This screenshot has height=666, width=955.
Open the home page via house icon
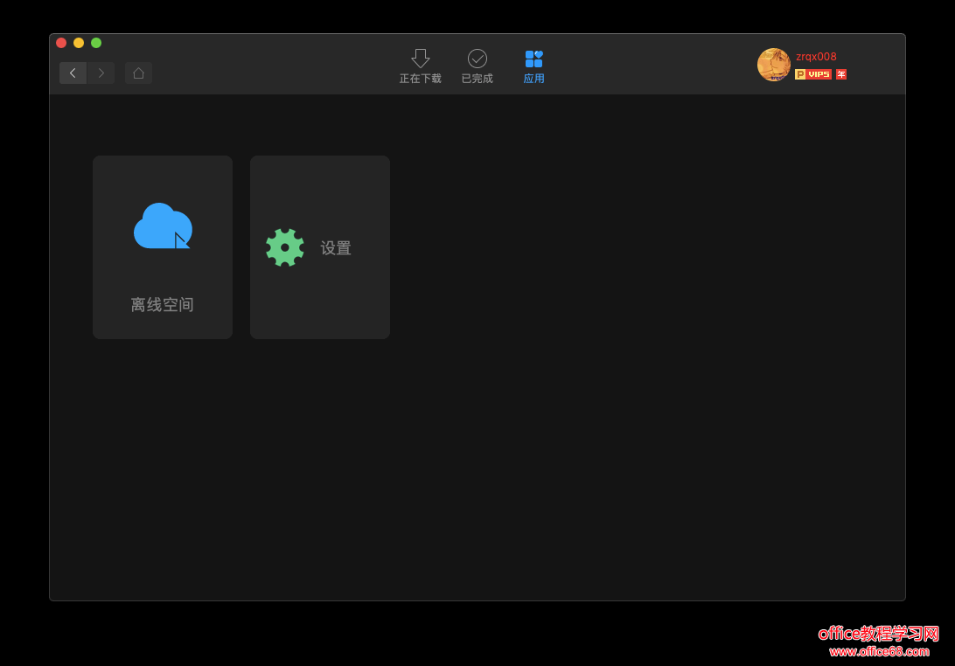pyautogui.click(x=138, y=73)
